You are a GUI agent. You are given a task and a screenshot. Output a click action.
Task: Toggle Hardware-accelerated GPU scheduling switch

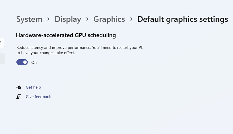(x=22, y=62)
